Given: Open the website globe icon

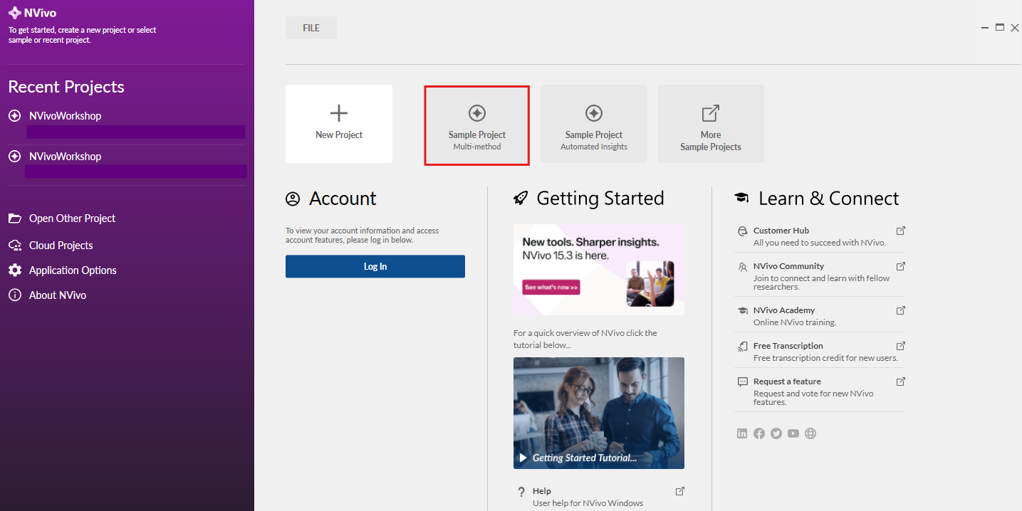Looking at the screenshot, I should pos(810,433).
